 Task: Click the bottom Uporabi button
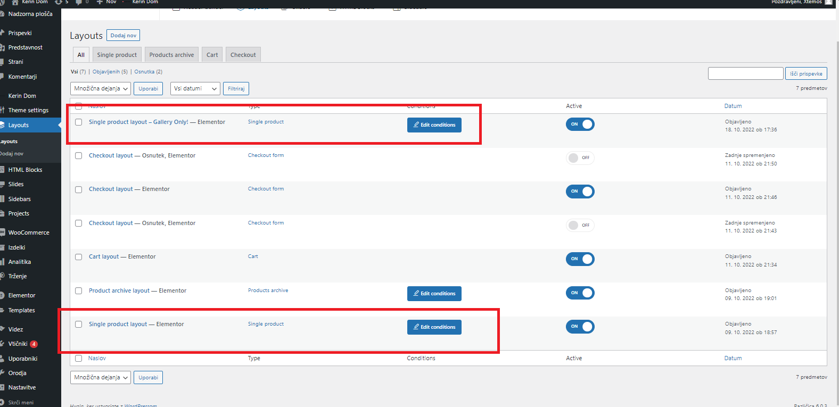point(148,377)
